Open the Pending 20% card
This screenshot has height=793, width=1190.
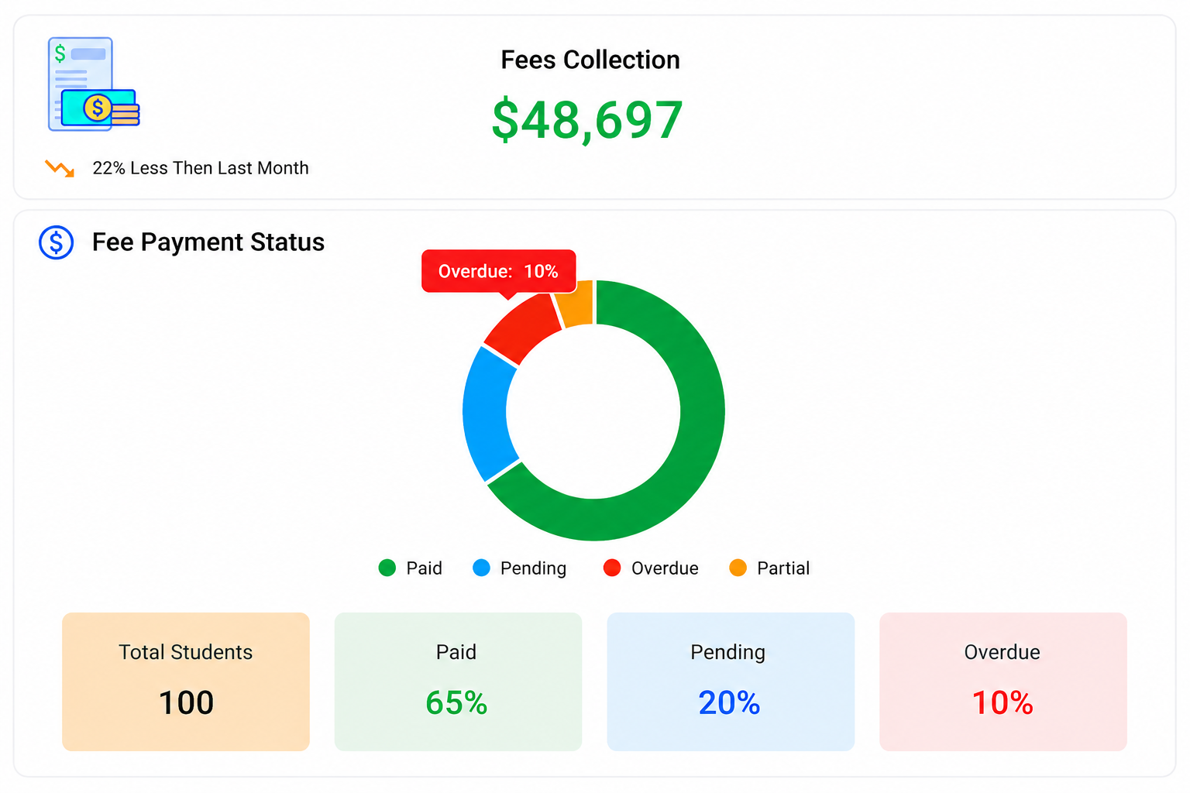tap(731, 681)
